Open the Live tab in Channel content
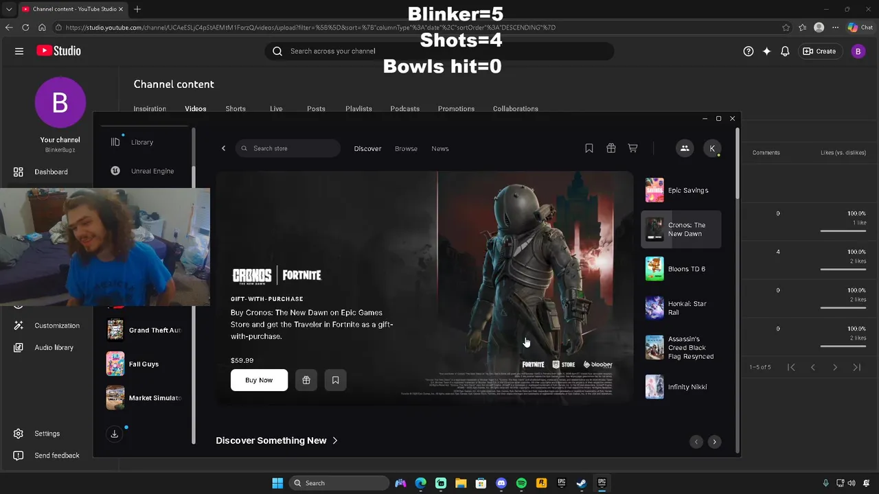Screen dimensions: 879x494 click(x=276, y=108)
